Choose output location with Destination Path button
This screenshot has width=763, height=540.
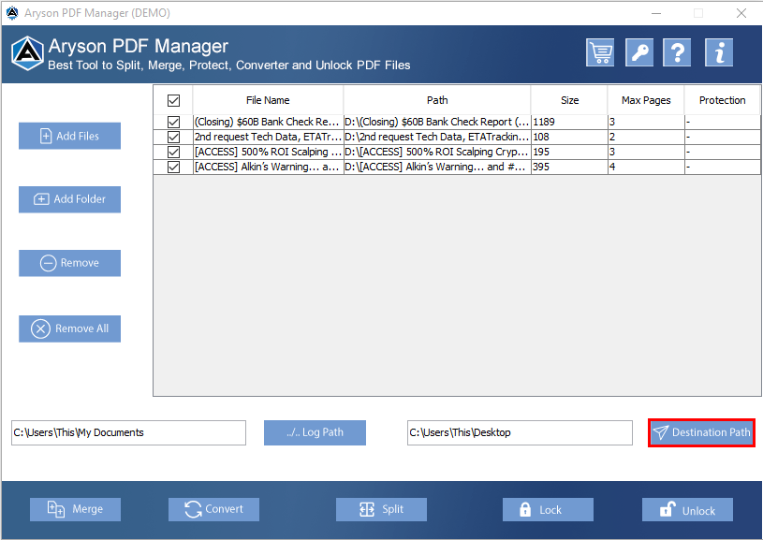pos(702,432)
